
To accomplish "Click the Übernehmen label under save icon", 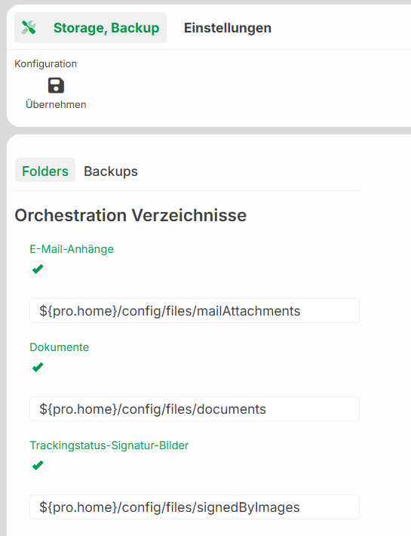I will tap(56, 104).
